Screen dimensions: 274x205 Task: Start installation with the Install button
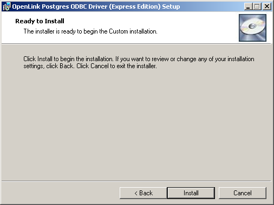191,193
